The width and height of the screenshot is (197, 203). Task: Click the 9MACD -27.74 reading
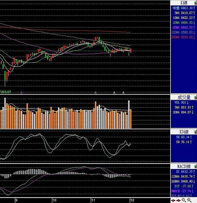(x=183, y=191)
